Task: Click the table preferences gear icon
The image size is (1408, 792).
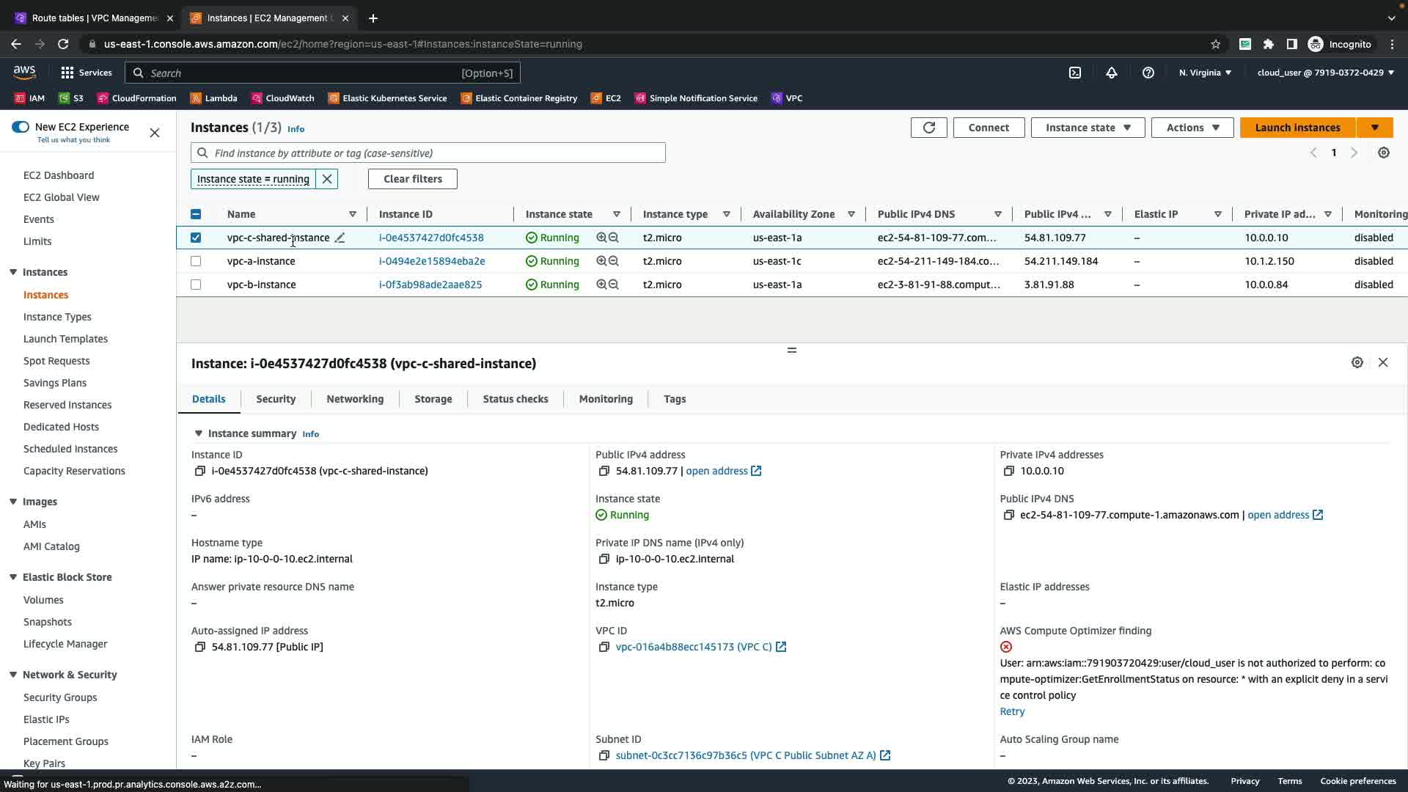Action: point(1383,153)
